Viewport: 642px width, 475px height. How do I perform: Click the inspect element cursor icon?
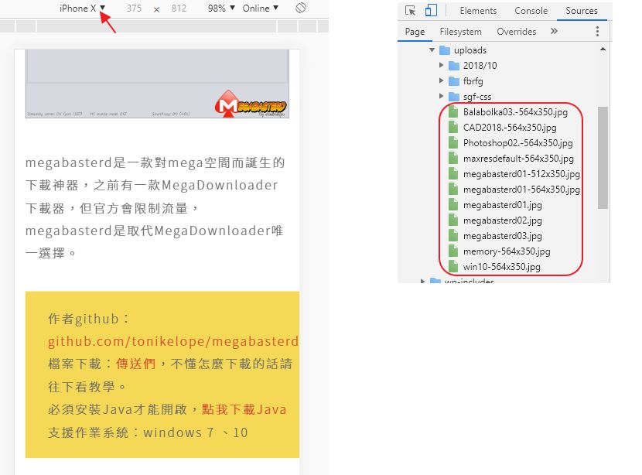411,11
